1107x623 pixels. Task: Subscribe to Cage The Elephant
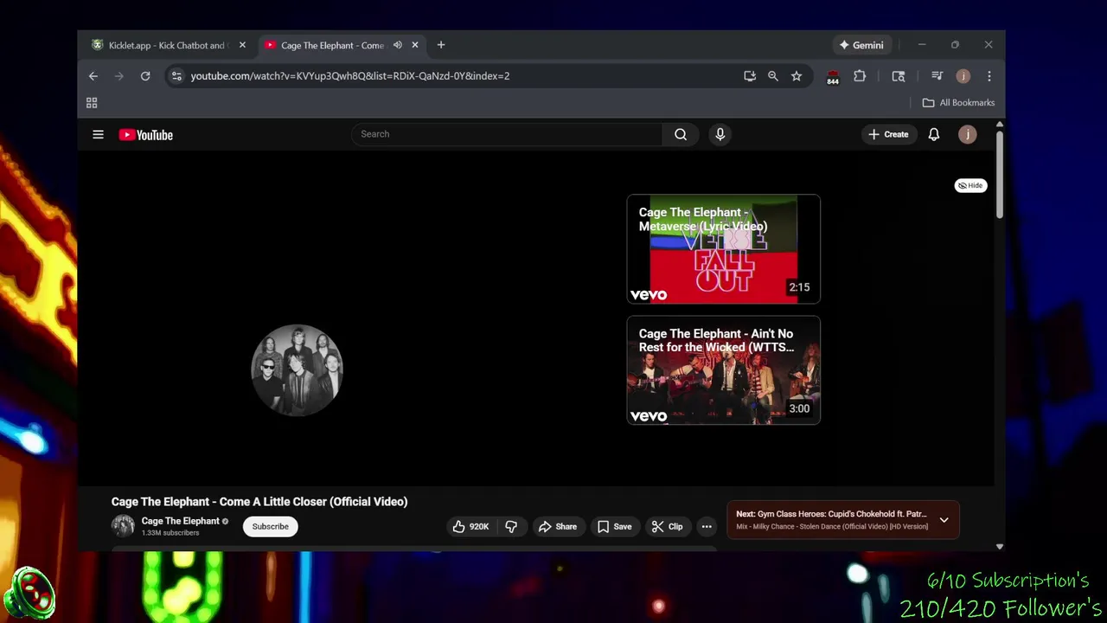tap(271, 526)
